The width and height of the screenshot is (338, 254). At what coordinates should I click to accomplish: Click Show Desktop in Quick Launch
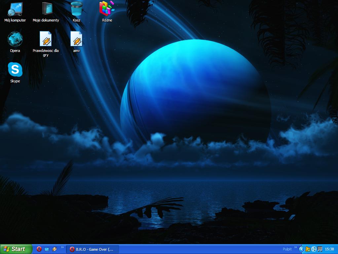coord(47,249)
